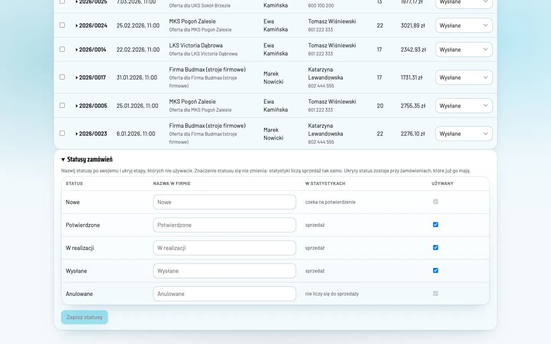Focus the Nowe company name field
The image size is (551, 344).
click(x=225, y=202)
